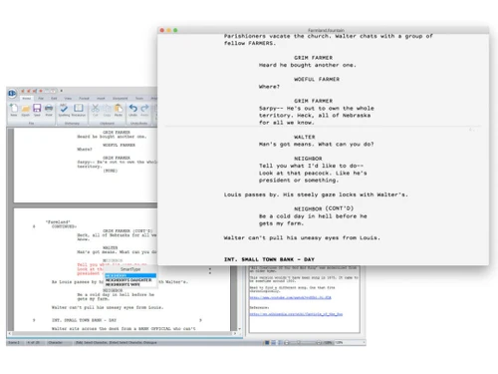This screenshot has height=374, width=498.
Task: Open the Home ribbon tab
Action: click(x=26, y=99)
